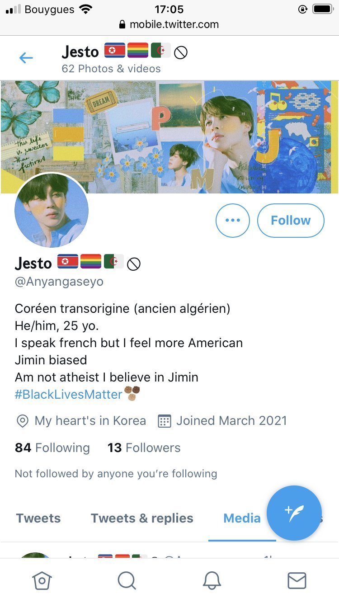Open the round profile avatar photo
339x603 pixels.
[x=52, y=210]
